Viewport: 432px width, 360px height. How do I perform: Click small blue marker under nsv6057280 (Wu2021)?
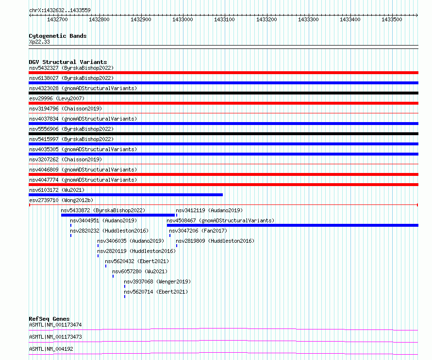point(113,276)
